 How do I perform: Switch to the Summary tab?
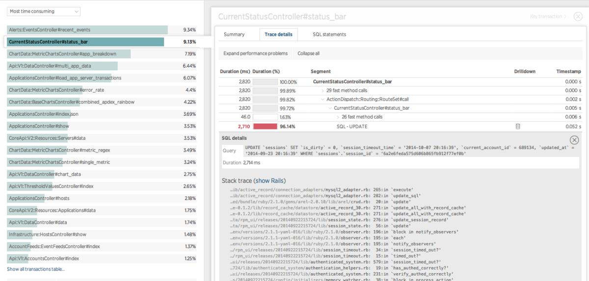234,34
